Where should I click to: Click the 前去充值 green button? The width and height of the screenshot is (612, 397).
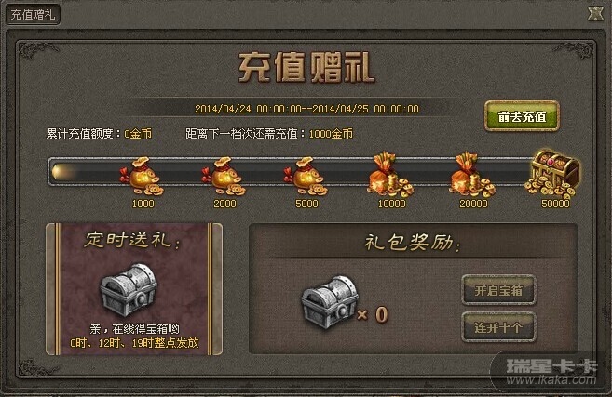coord(522,116)
